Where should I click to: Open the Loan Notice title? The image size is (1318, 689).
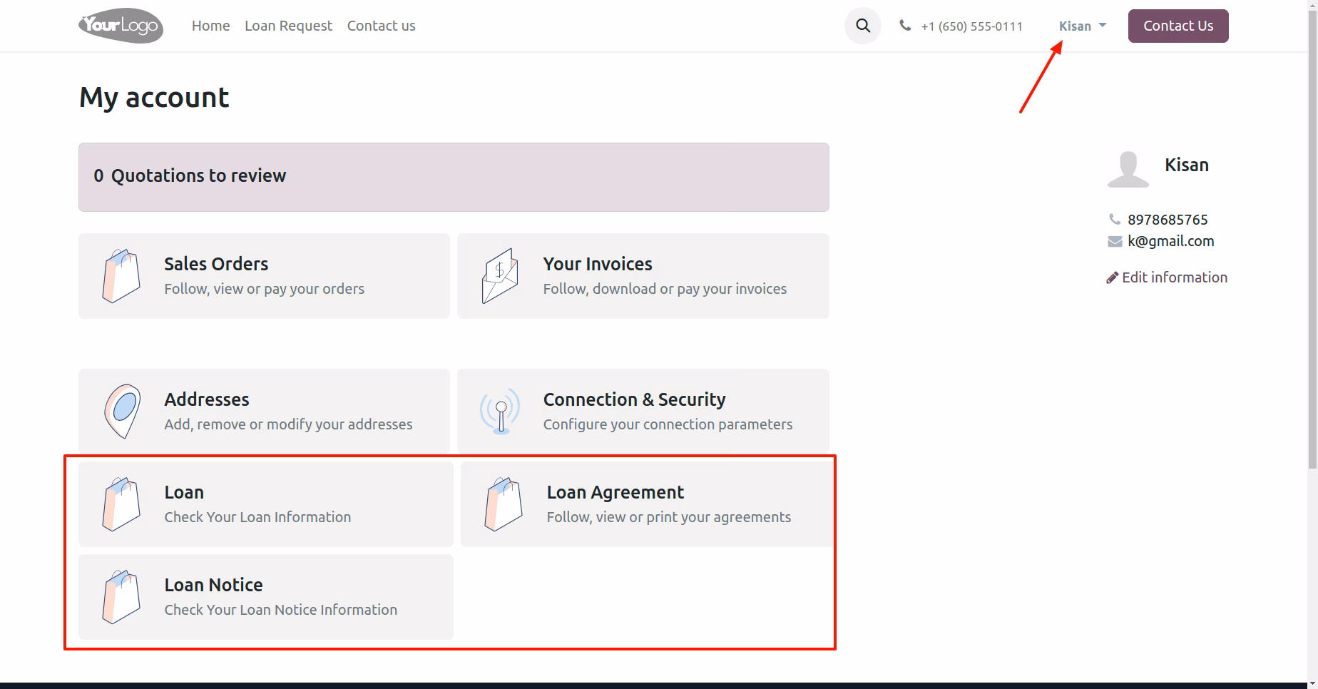click(213, 585)
